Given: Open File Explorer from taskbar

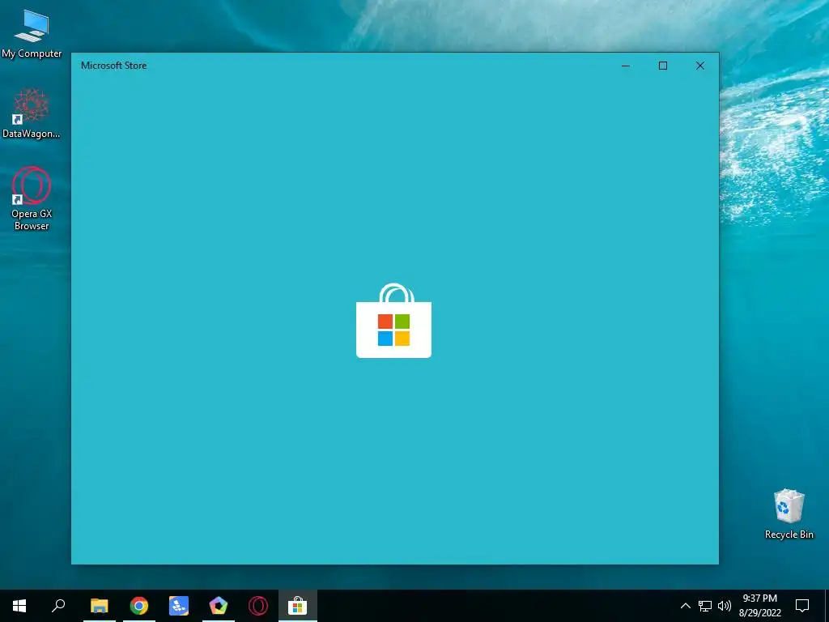Looking at the screenshot, I should click(100, 606).
